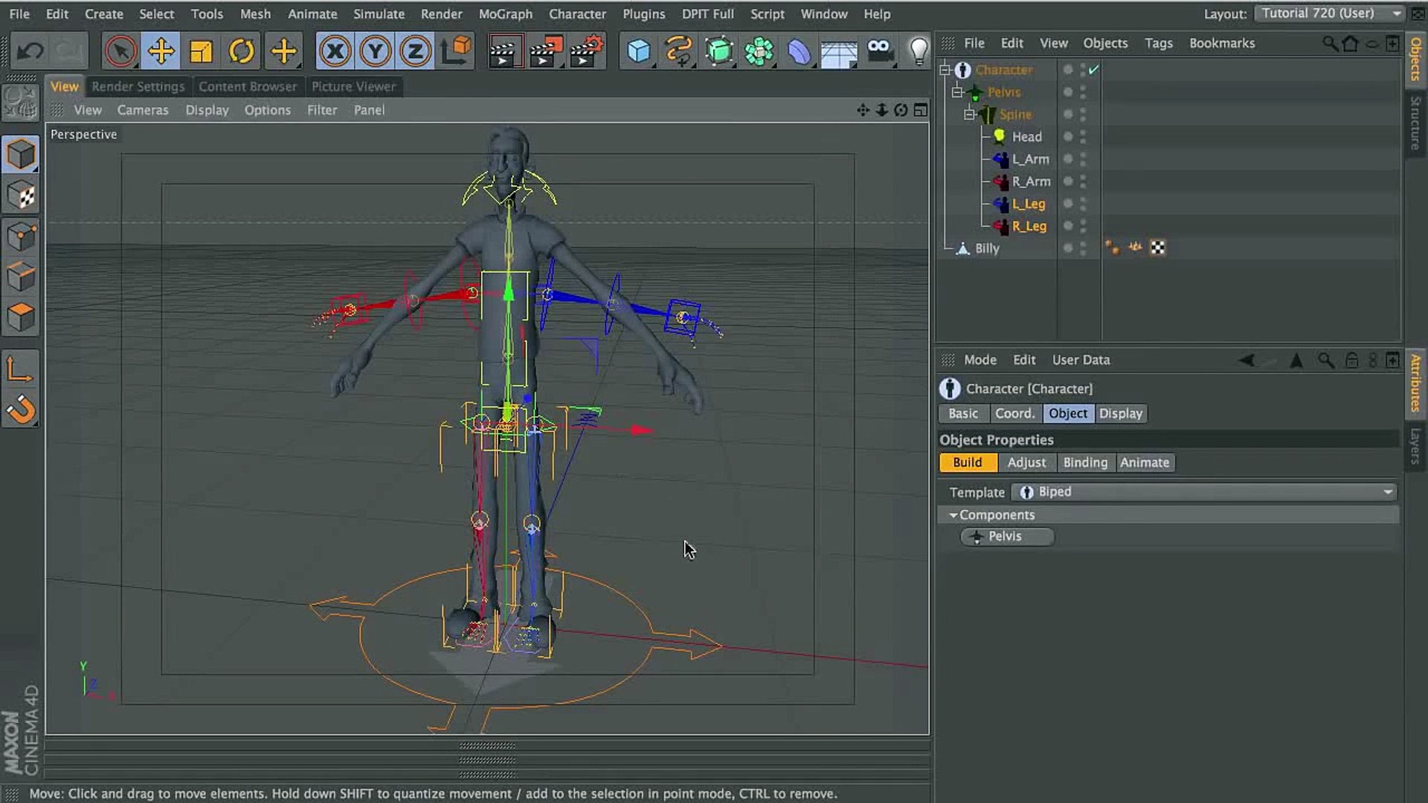
Task: Select the Rotate tool
Action: click(x=242, y=51)
